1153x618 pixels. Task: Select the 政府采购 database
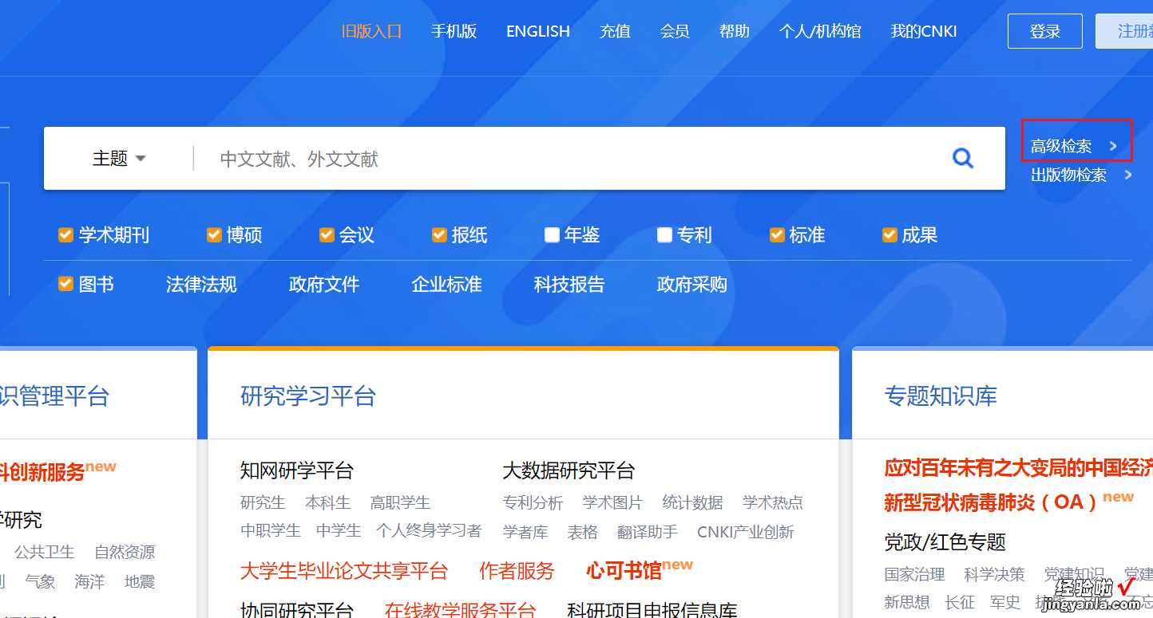tap(691, 284)
